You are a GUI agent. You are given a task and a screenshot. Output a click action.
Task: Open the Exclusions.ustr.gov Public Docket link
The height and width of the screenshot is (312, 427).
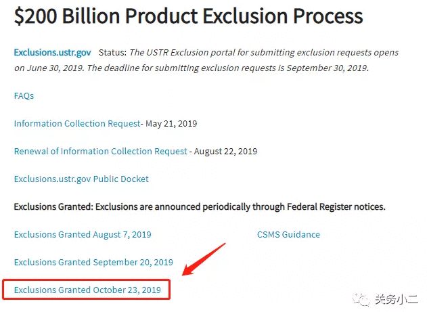tap(81, 179)
